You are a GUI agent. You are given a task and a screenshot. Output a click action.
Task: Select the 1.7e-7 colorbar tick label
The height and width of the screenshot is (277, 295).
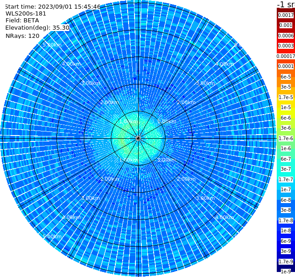click(x=286, y=179)
